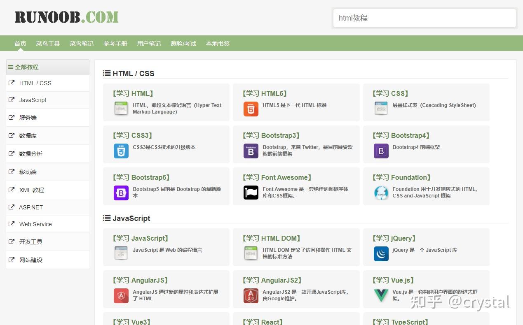Click the list icon next to 全部教程
523x325 pixels.
(x=11, y=67)
